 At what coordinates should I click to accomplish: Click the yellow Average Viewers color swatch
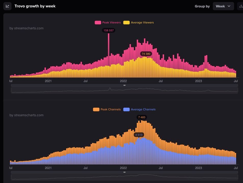pos(126,23)
